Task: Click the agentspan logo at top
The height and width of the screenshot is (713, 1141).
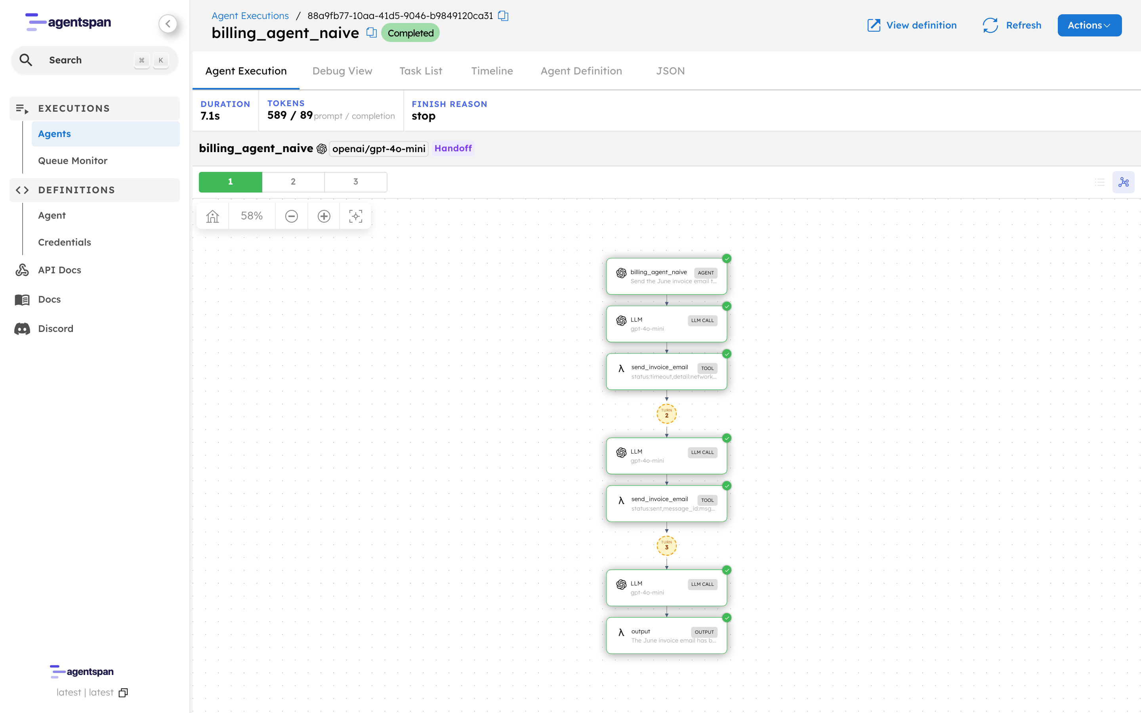Action: pos(68,22)
